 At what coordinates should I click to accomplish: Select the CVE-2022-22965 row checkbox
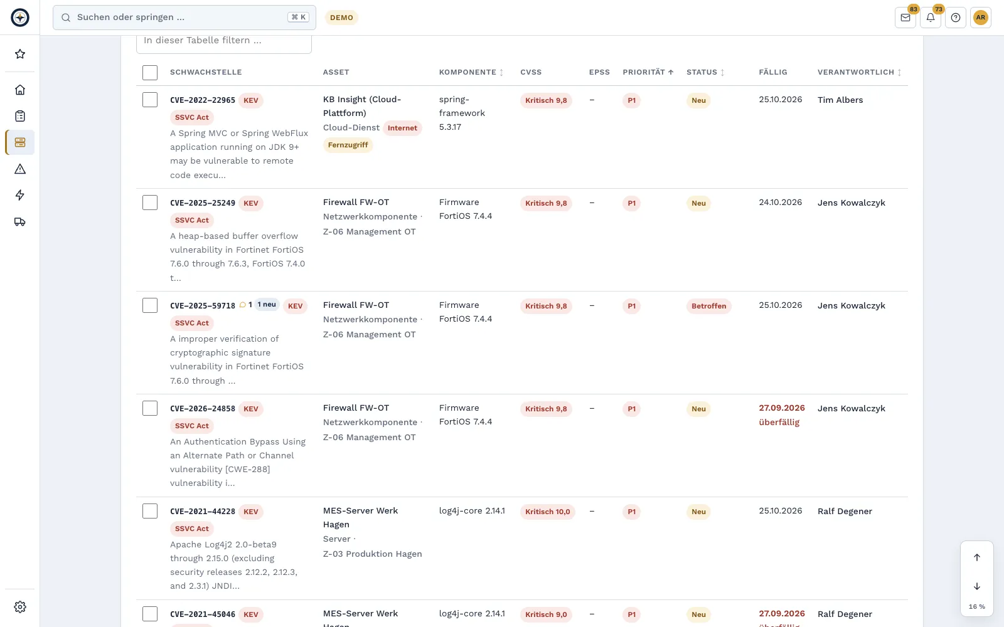point(150,100)
